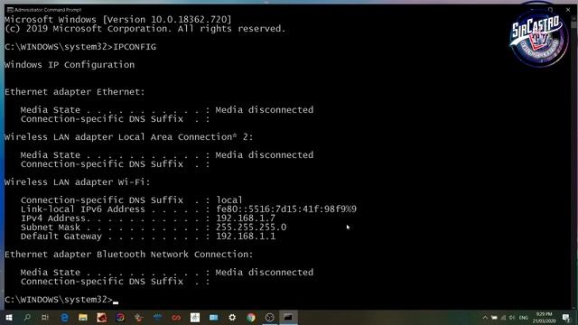Viewport: 578px width, 325px height.
Task: Click the command prompt input cursor line
Action: [x=61, y=300]
